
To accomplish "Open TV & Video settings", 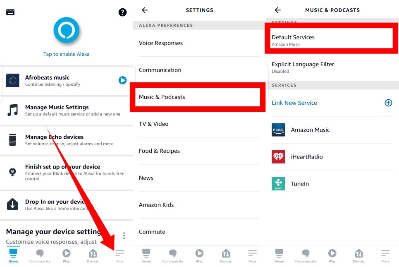I will click(x=199, y=124).
